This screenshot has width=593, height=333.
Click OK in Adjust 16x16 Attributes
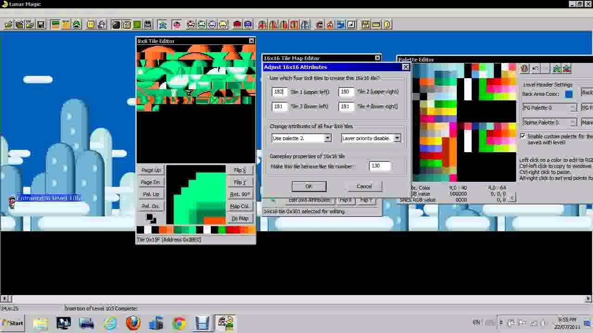309,186
